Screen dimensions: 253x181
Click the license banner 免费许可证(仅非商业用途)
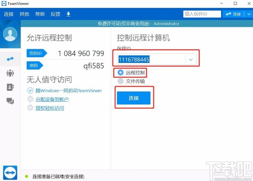pyautogui.click(x=124, y=24)
